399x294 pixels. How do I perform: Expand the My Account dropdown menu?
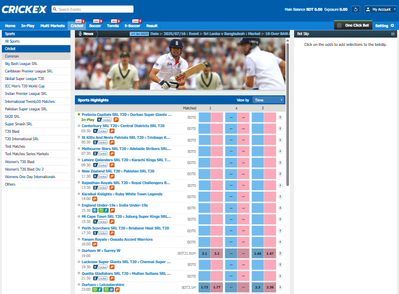395,9
